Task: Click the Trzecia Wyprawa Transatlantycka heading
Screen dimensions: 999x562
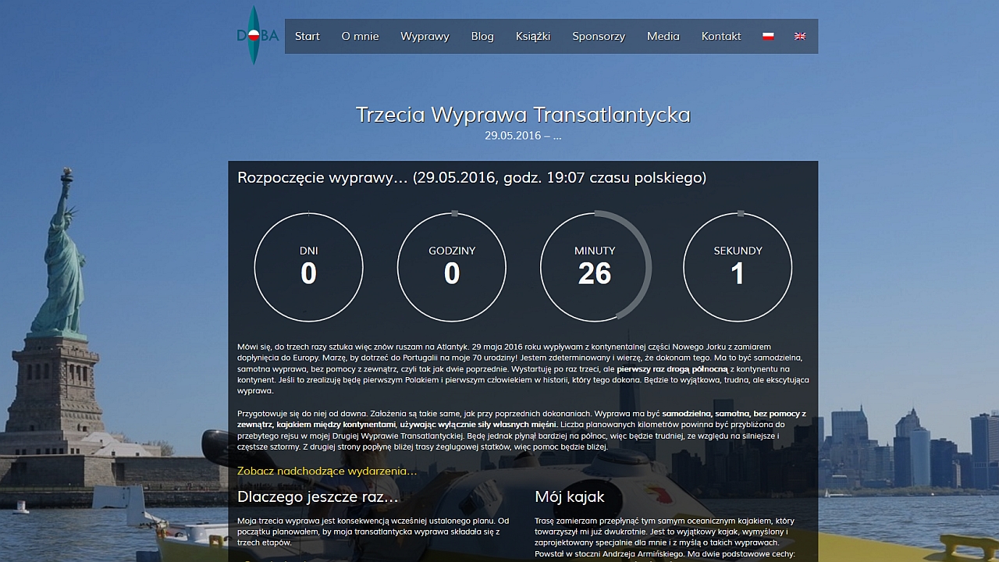Action: click(x=523, y=115)
